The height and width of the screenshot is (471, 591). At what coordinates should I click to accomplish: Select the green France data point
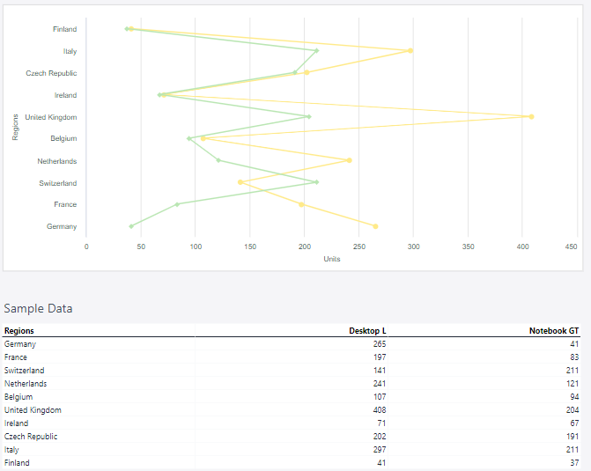coord(177,204)
